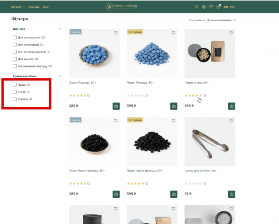Add Щипці для вугілля to cart
Screen dimensions: 279x224
[x=232, y=194]
